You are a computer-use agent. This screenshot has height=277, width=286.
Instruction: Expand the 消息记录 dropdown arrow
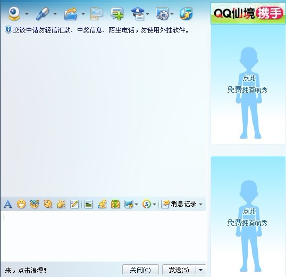point(200,204)
